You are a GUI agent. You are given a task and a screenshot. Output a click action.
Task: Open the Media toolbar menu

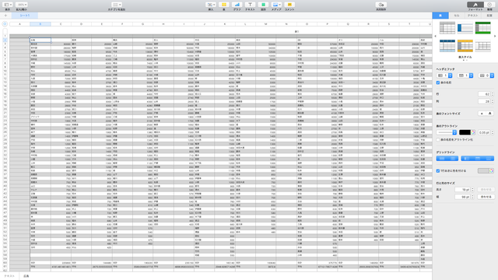coord(276,5)
